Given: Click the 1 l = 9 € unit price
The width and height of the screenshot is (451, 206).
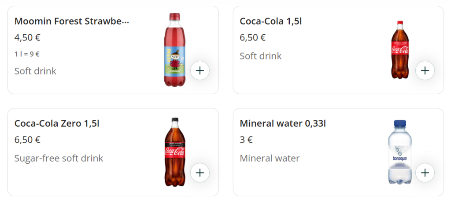Looking at the screenshot, I should (x=27, y=54).
